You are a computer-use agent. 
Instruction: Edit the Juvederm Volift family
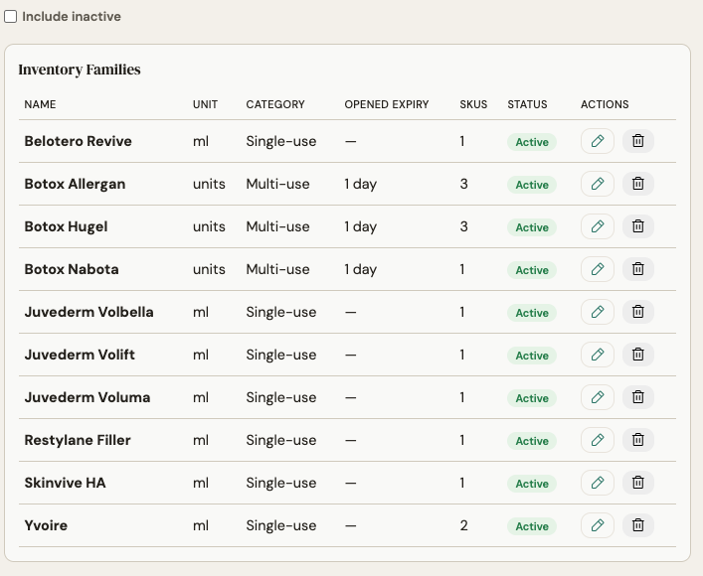598,355
